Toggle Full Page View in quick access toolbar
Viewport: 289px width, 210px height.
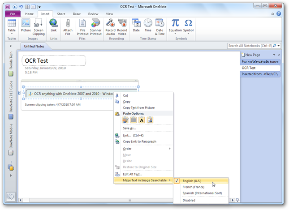[33, 7]
